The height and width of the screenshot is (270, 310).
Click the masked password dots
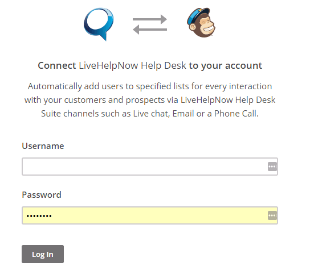[x=39, y=216]
